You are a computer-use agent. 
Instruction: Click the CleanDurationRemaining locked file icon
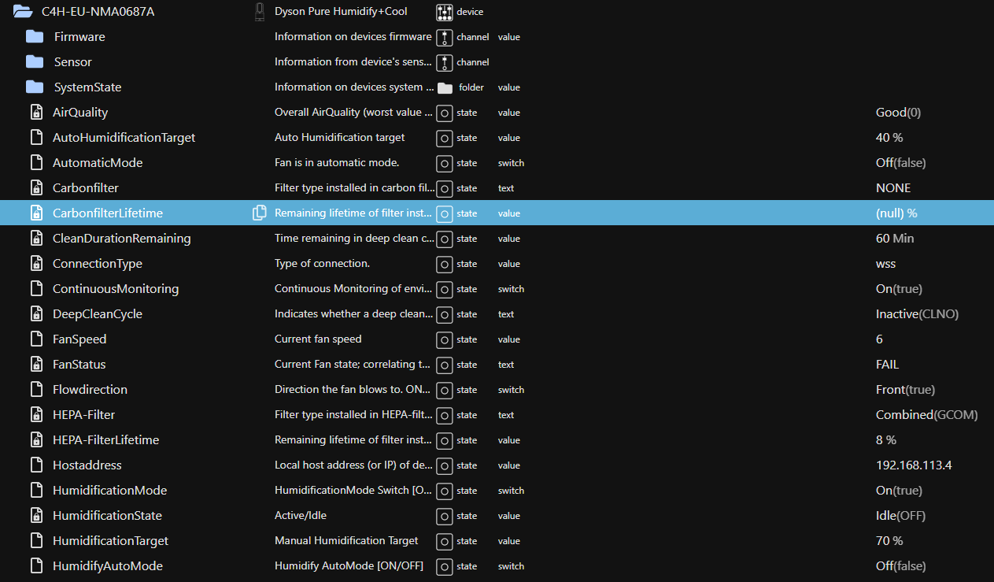click(36, 239)
